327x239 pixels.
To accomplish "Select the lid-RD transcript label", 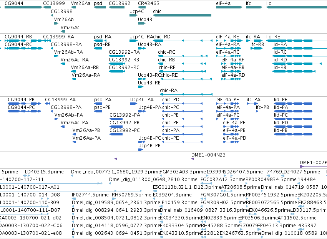I will click(280, 60).
